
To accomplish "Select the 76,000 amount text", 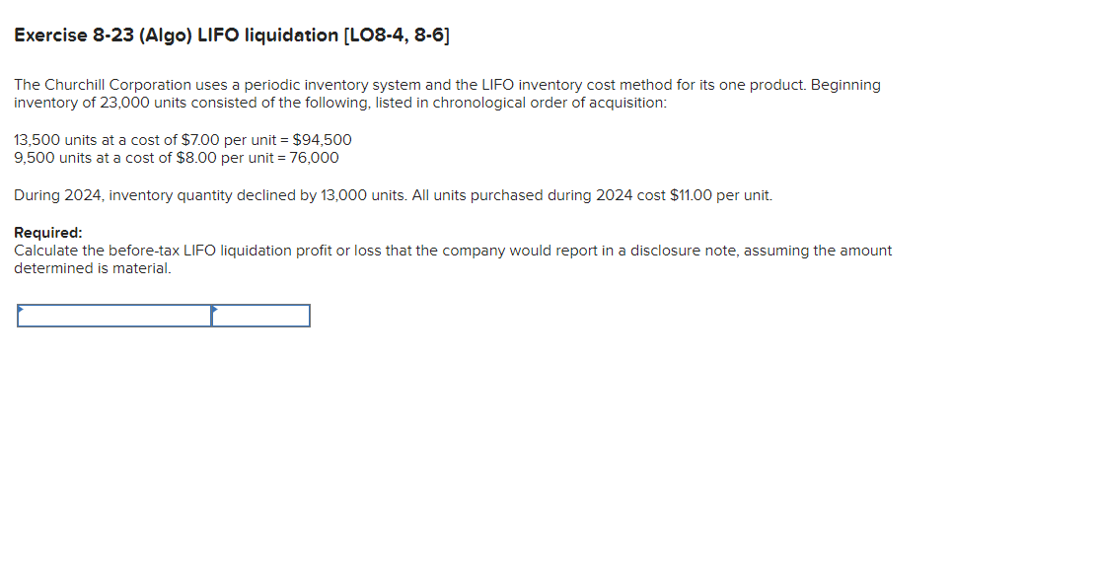I will click(315, 158).
